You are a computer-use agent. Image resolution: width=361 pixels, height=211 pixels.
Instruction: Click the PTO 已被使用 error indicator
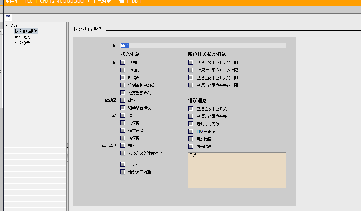[x=191, y=131]
